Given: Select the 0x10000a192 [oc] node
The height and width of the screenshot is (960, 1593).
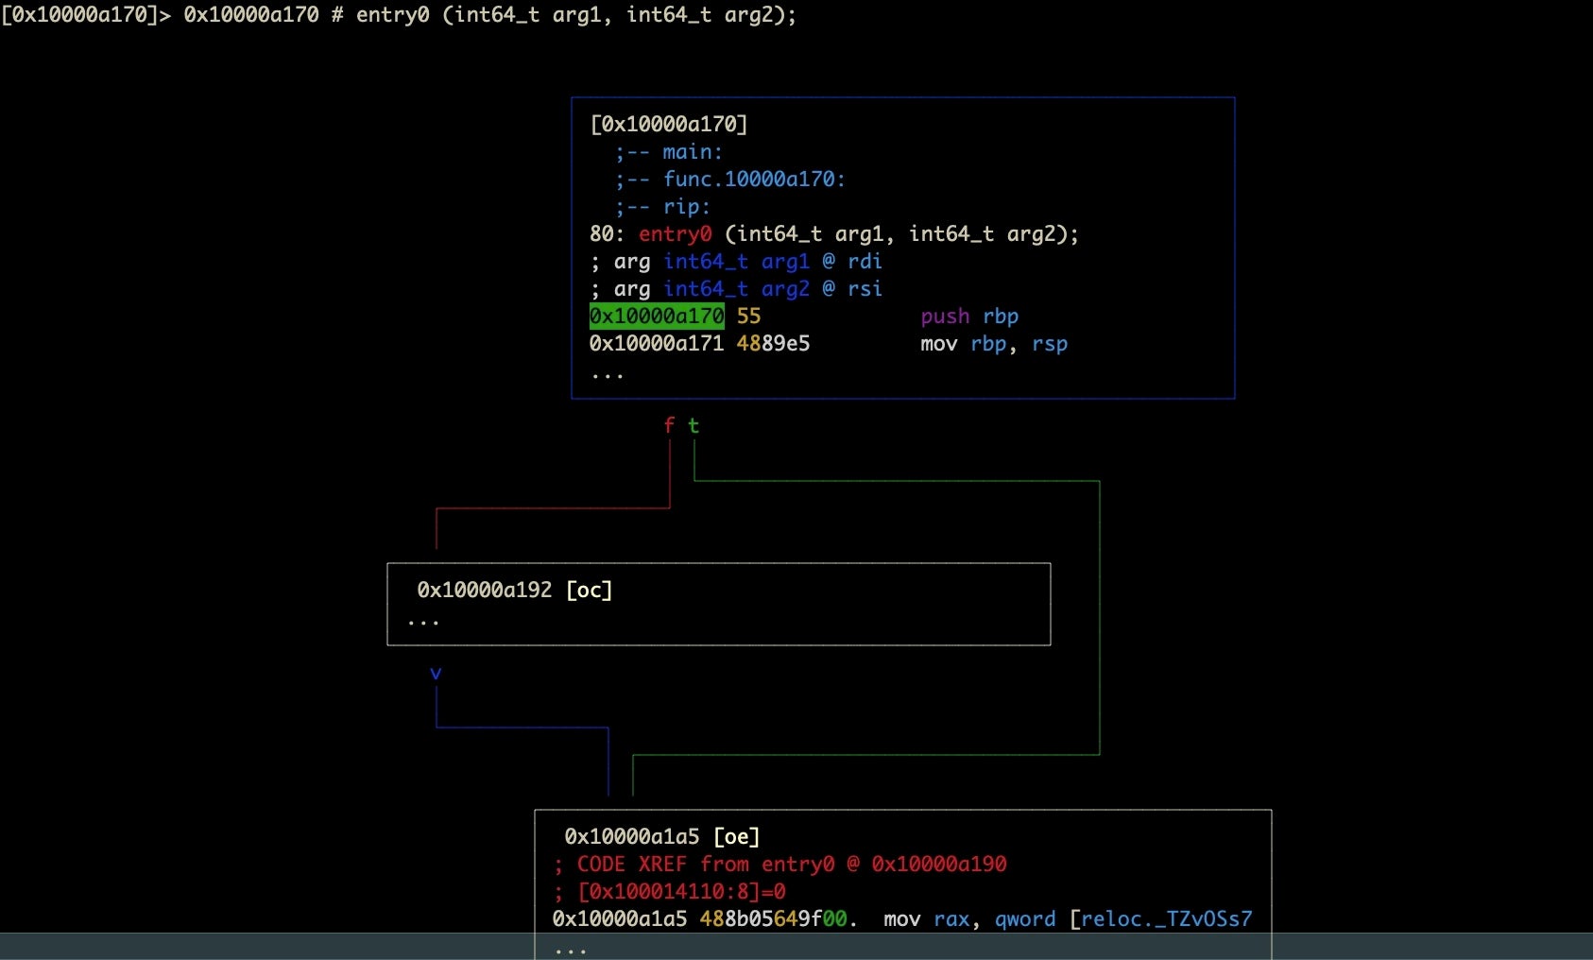Looking at the screenshot, I should (x=514, y=591).
